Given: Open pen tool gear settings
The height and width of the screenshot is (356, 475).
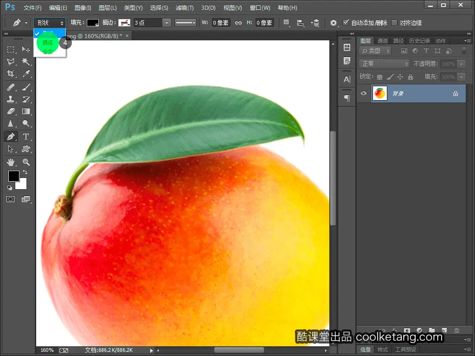Looking at the screenshot, I should point(334,23).
